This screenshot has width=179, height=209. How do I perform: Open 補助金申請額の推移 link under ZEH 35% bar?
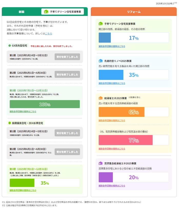click(23, 190)
